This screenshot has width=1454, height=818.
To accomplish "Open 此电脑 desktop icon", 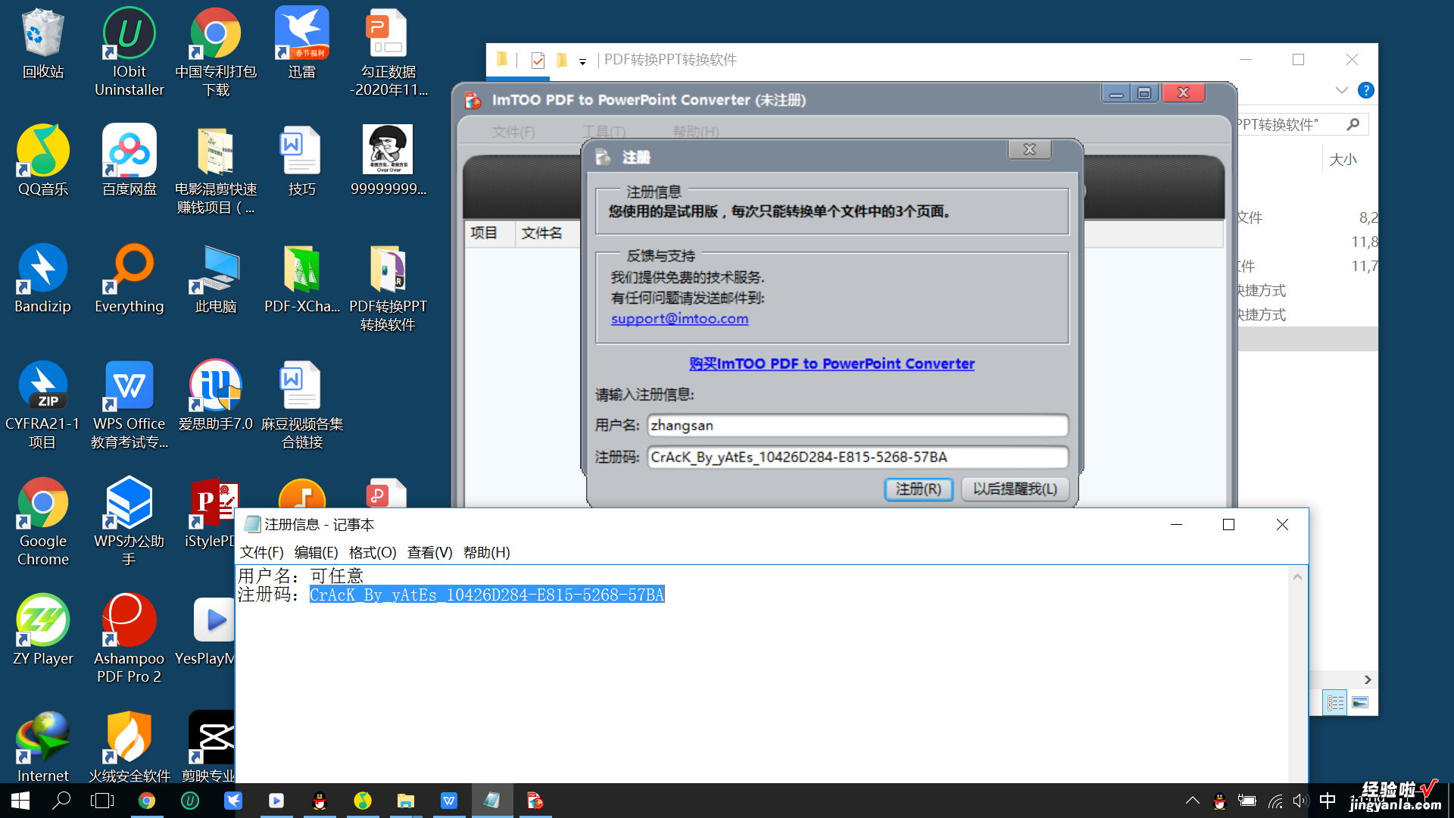I will (x=215, y=279).
